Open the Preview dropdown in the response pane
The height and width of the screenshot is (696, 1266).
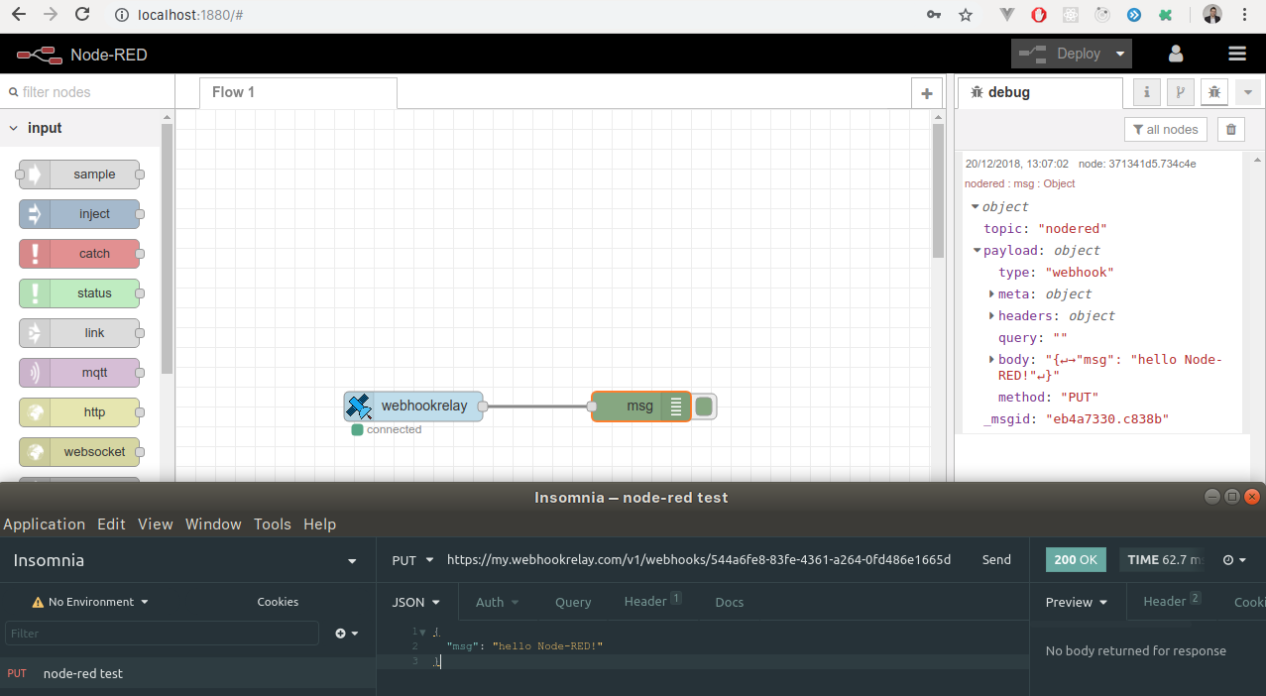(x=1076, y=601)
